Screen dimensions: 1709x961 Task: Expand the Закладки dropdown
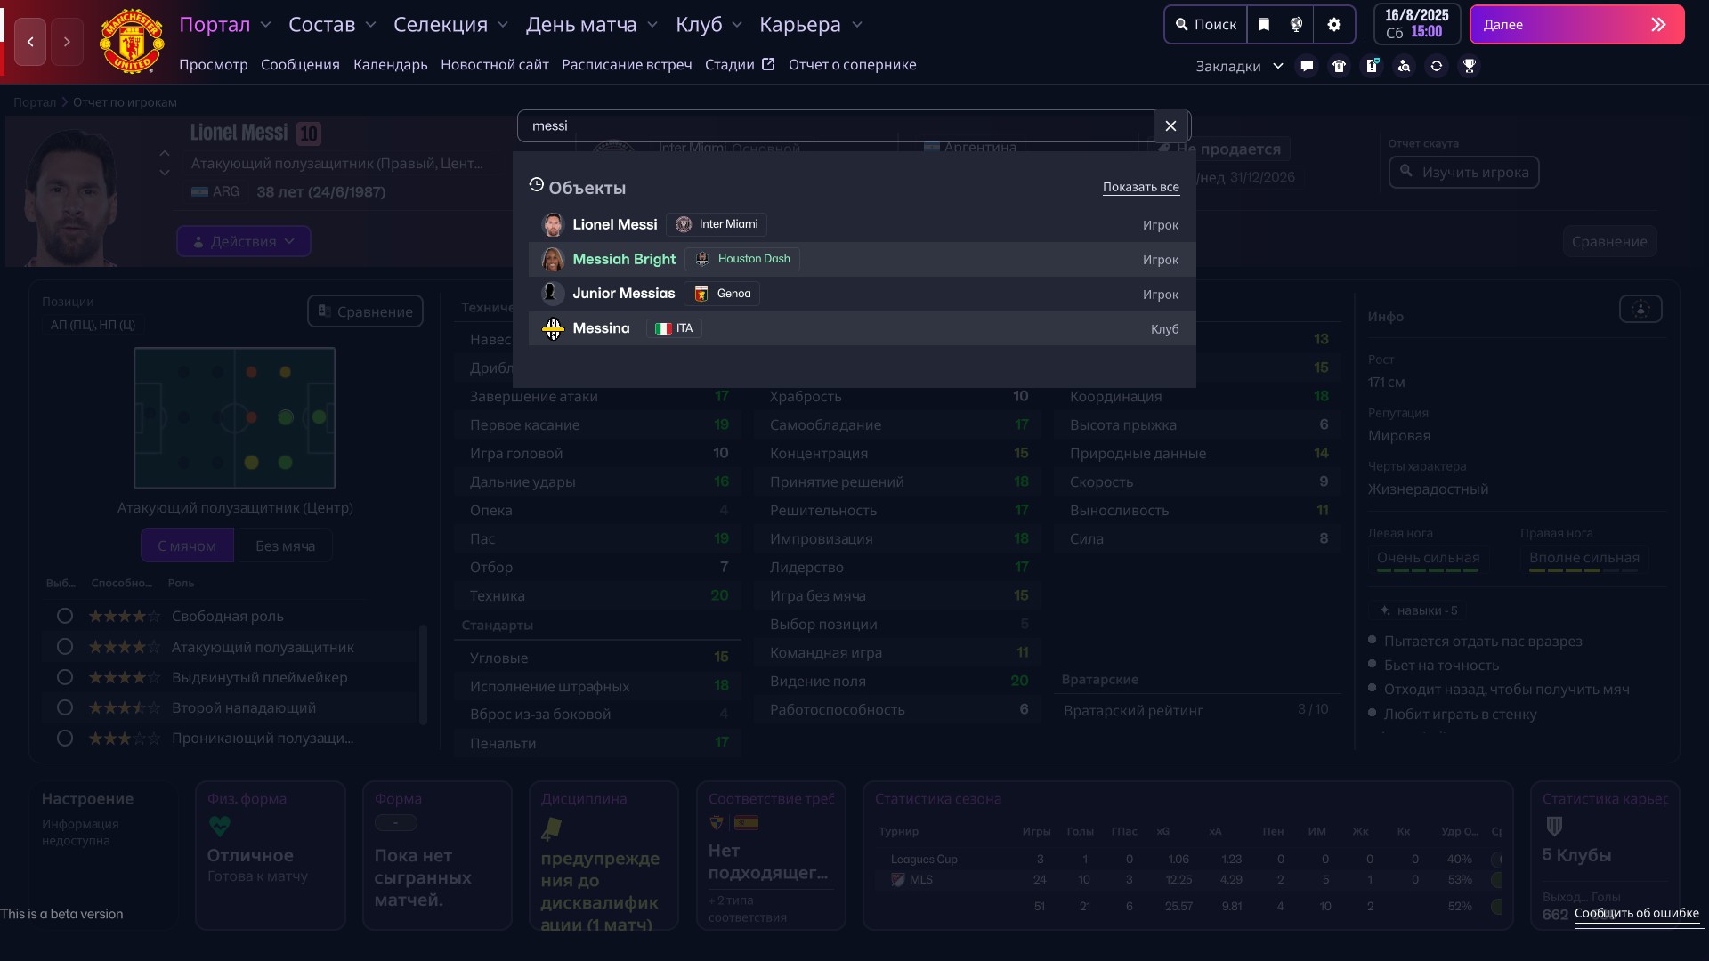(1238, 66)
